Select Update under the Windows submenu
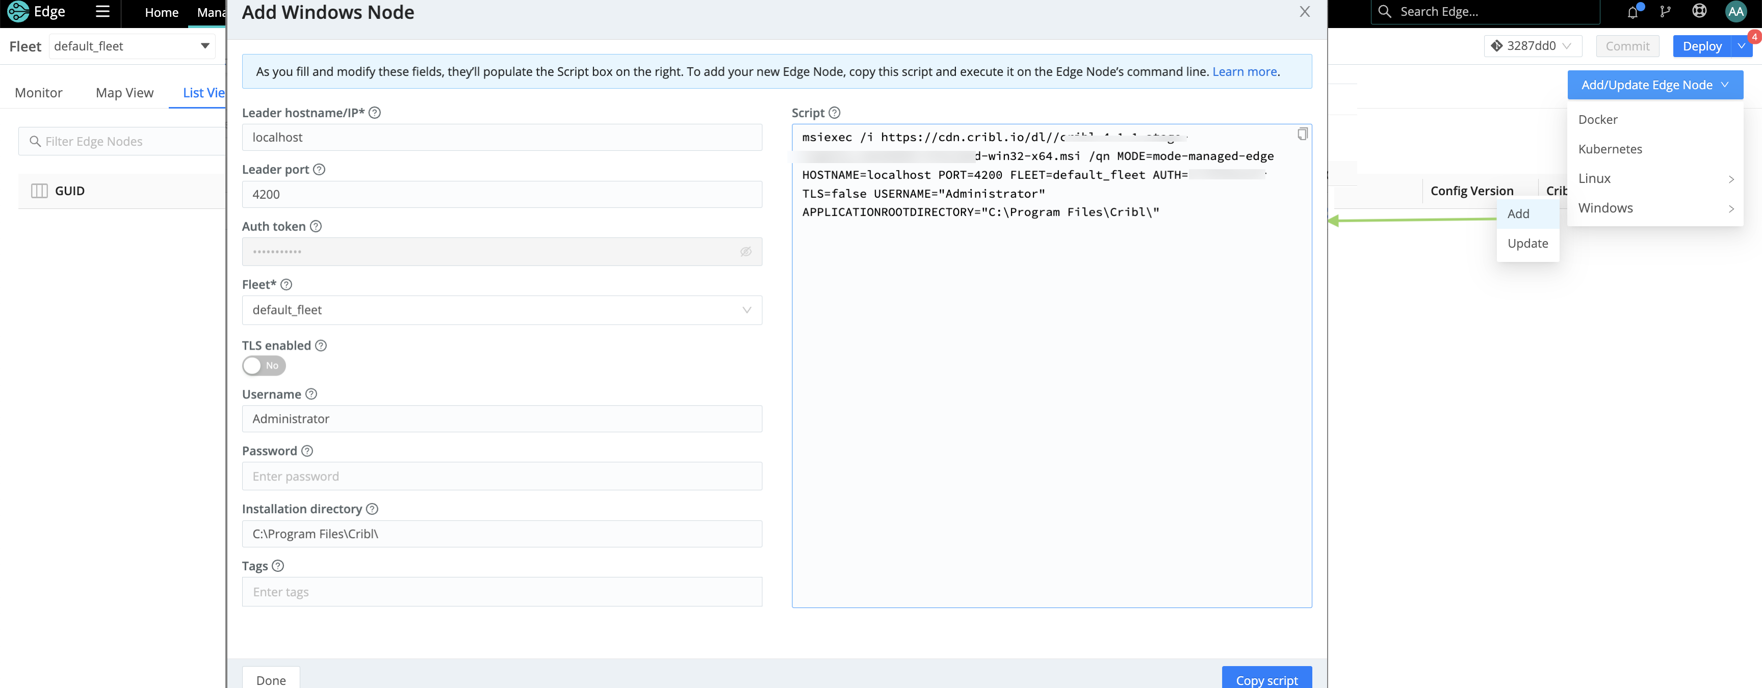This screenshot has width=1762, height=688. click(x=1528, y=243)
